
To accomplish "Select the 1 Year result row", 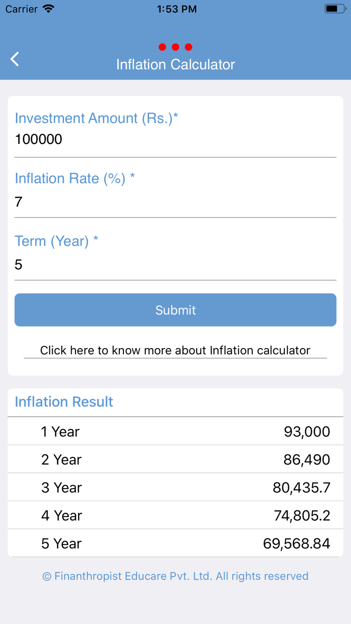I will 175,431.
